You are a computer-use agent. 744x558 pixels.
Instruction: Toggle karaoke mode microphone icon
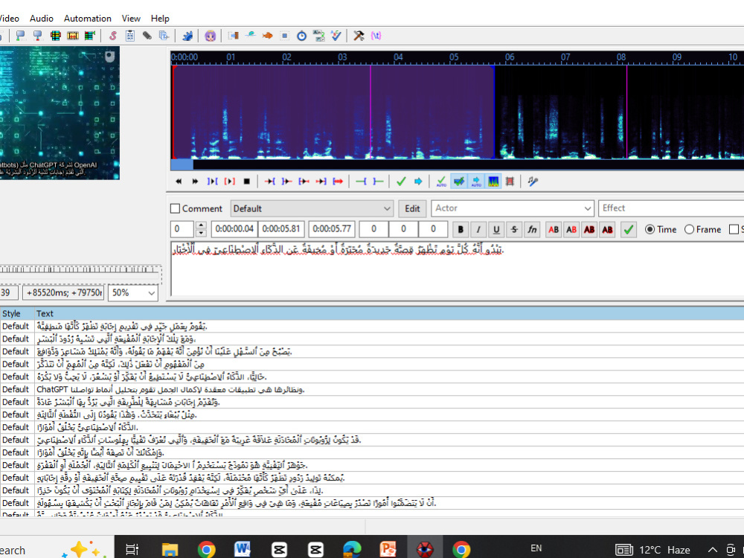(533, 182)
